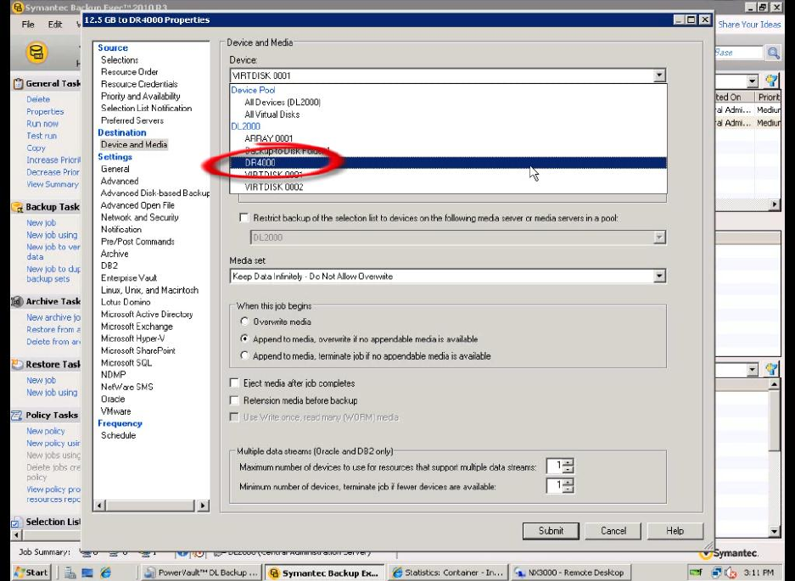Viewport: 795px width, 581px height.
Task: Switch to NX3000 Remote Desktop taskbar window
Action: (x=570, y=573)
